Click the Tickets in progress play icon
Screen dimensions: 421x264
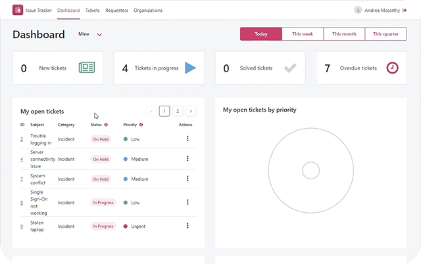(x=190, y=68)
